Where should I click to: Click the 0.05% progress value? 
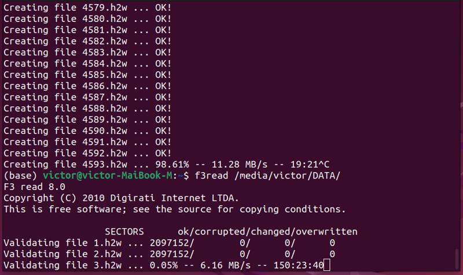coord(164,265)
